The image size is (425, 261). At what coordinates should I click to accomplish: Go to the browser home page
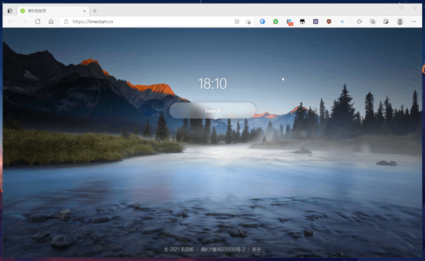(x=51, y=21)
